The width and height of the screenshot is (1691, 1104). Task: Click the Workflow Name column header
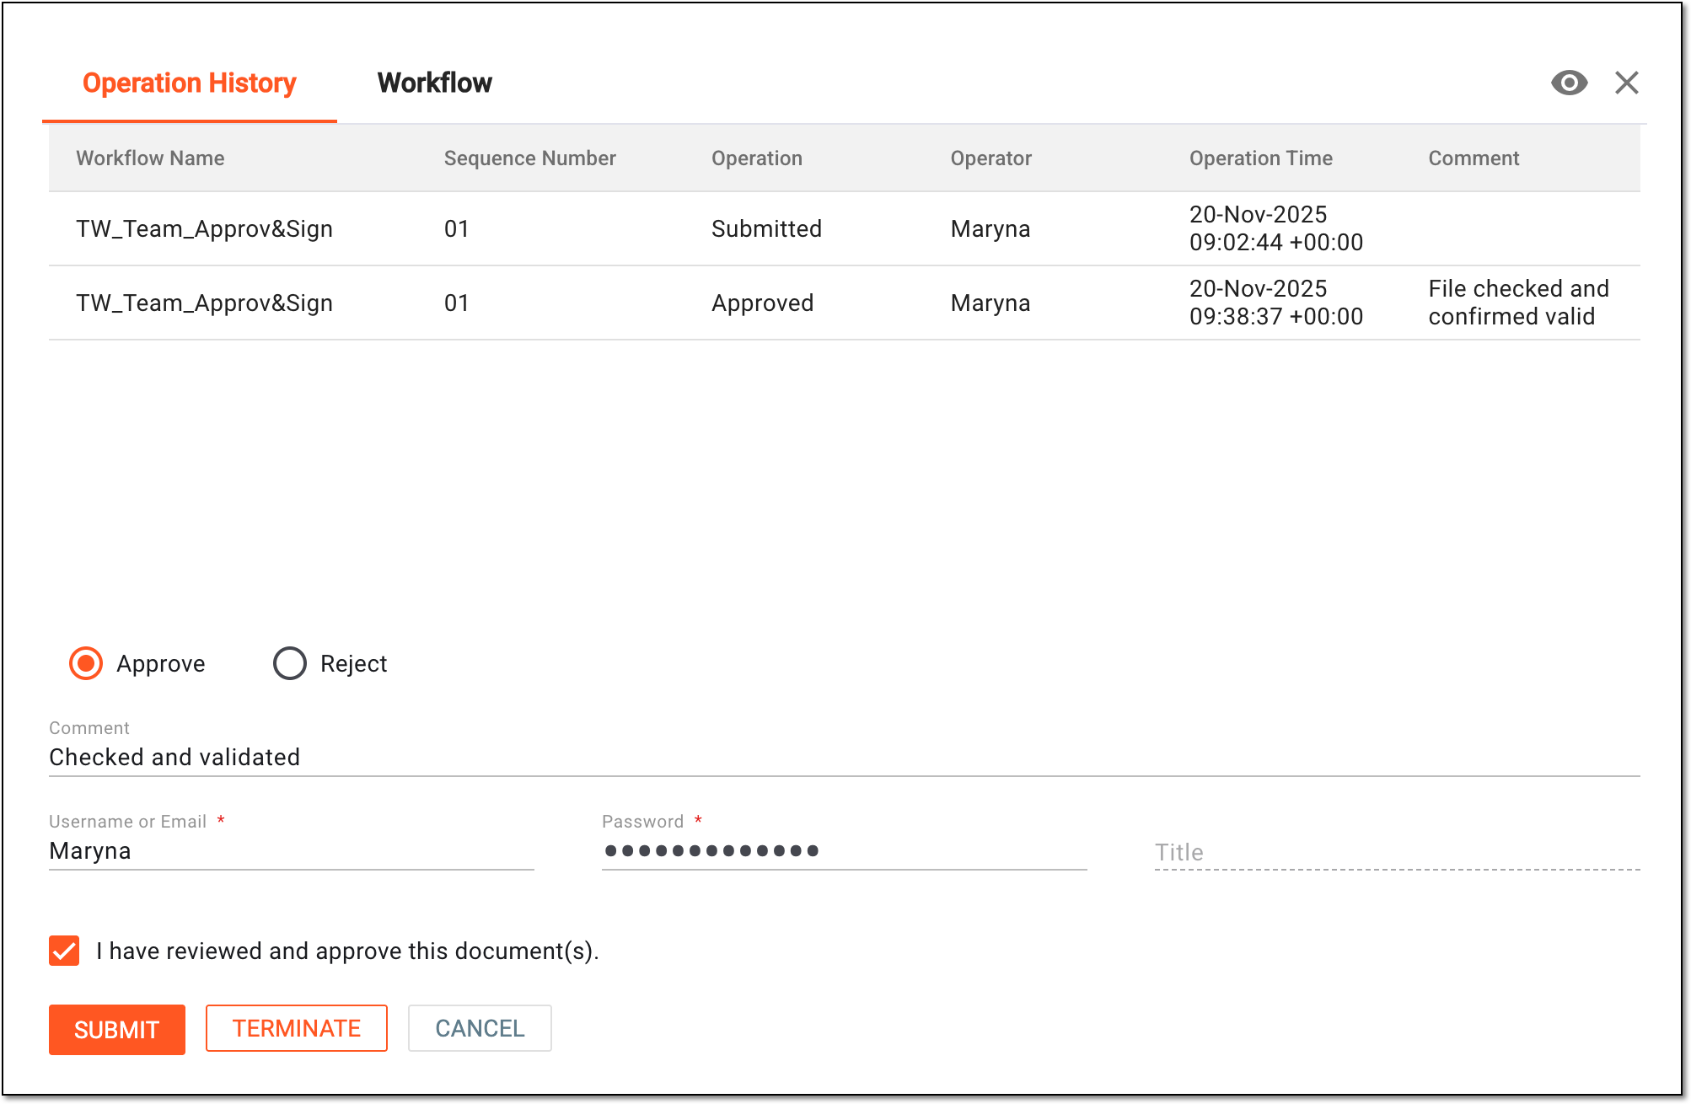pos(150,158)
